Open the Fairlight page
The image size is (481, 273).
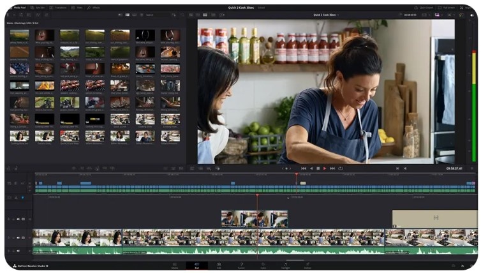click(x=285, y=265)
